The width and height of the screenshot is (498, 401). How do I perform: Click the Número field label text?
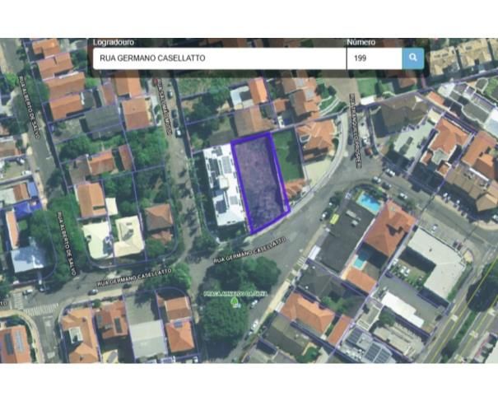click(x=361, y=42)
